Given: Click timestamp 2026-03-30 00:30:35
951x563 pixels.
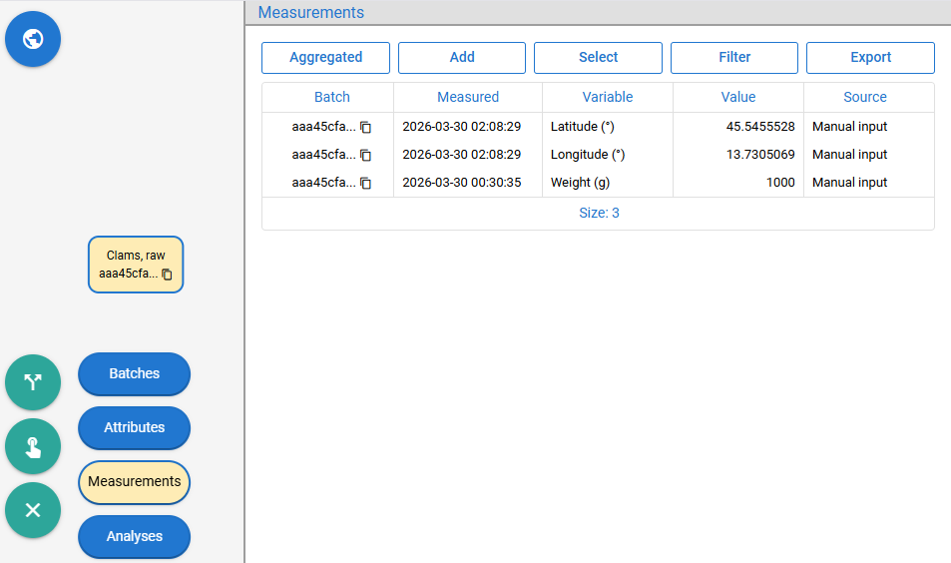Looking at the screenshot, I should point(462,183).
